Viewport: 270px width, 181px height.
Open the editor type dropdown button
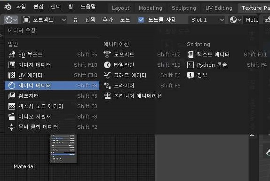[11, 20]
